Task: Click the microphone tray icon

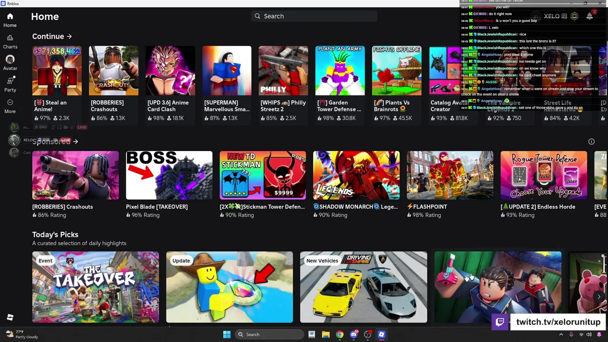Action: pos(571,334)
